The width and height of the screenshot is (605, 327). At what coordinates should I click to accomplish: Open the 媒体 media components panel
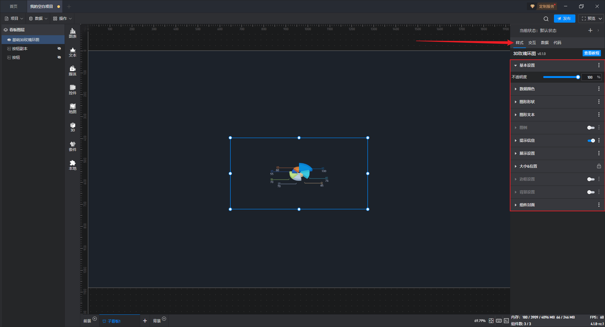click(x=72, y=71)
